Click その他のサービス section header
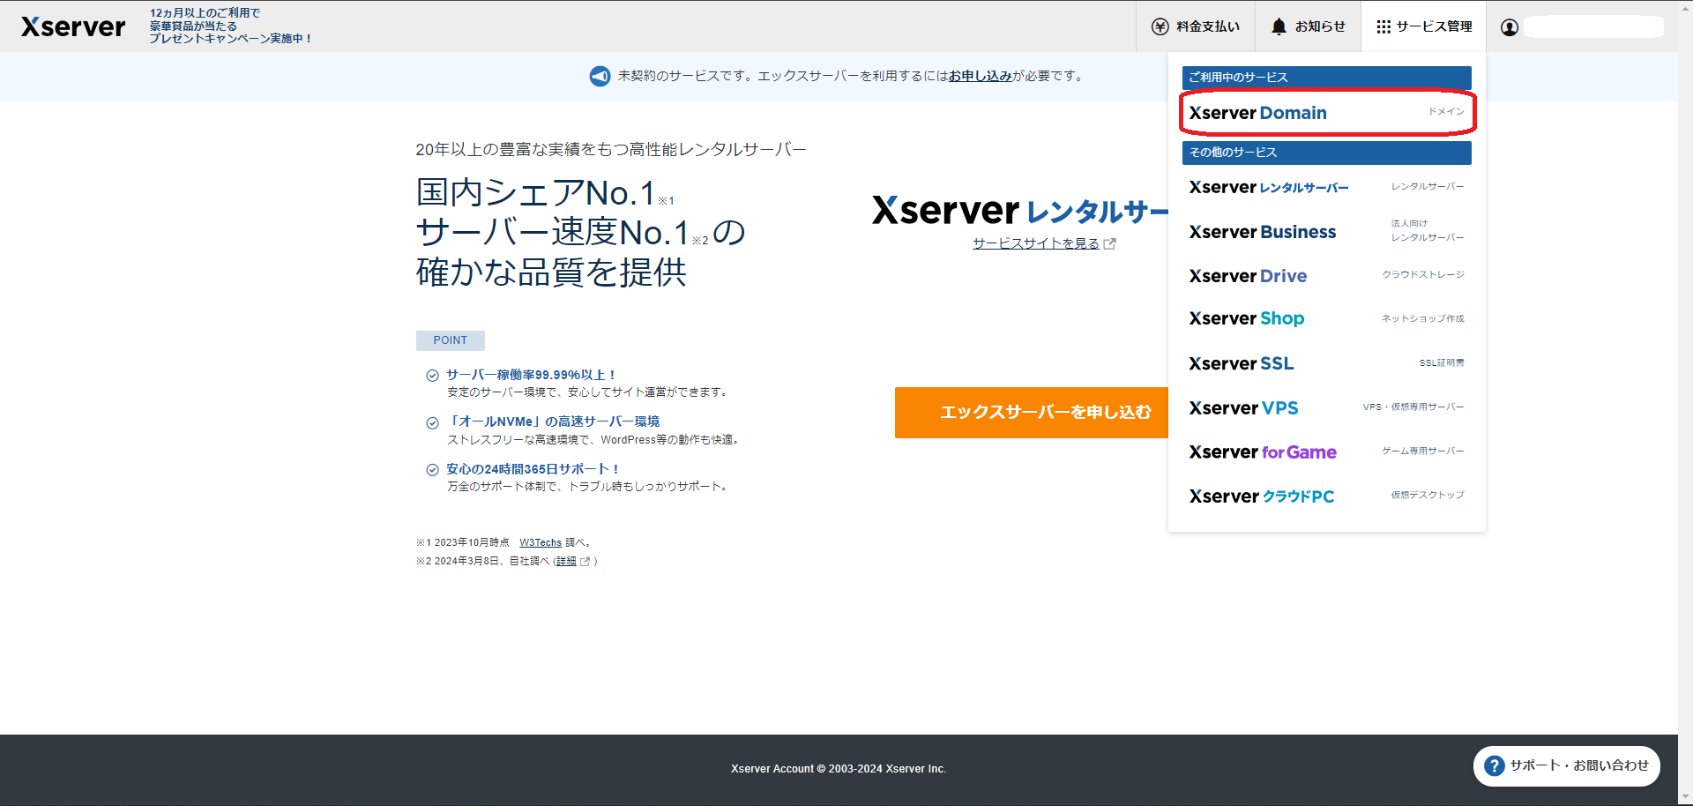Viewport: 1693px width, 806px height. 1327,153
